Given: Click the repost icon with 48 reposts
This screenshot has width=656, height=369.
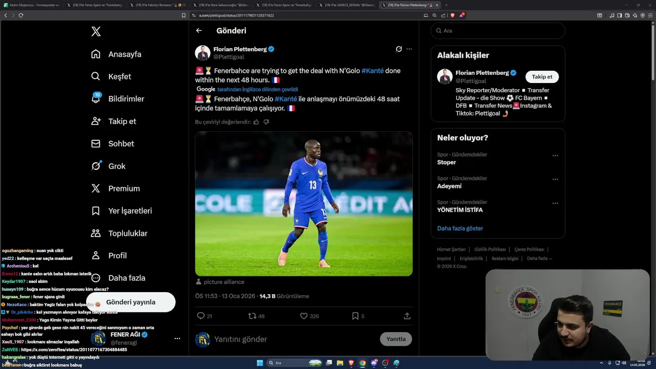Looking at the screenshot, I should point(252,316).
